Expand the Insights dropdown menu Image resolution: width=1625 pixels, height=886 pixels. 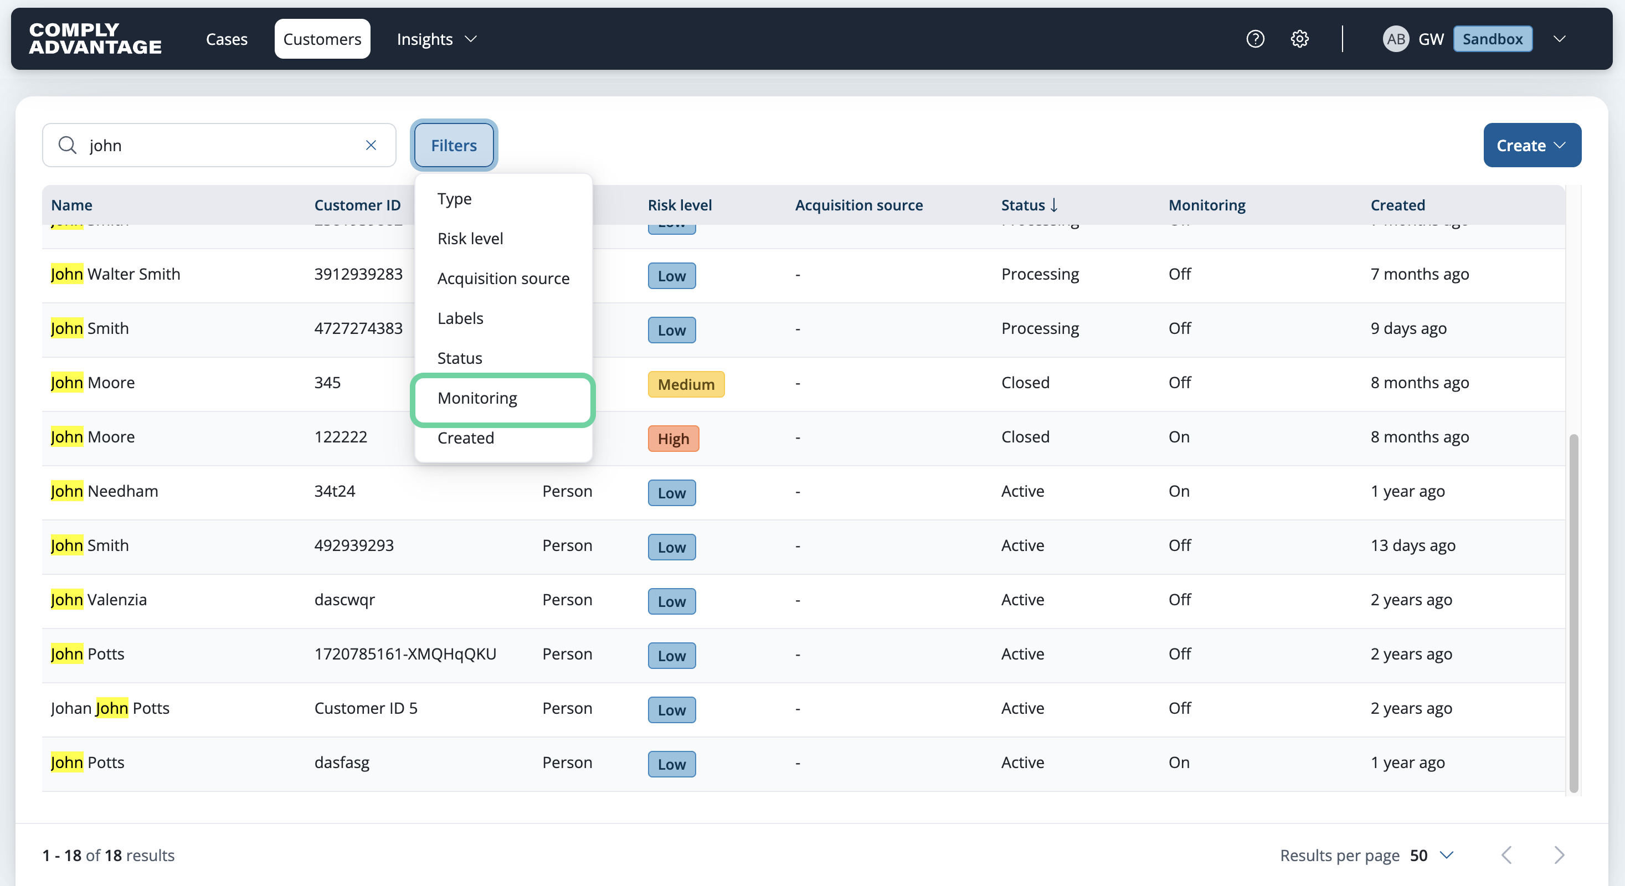pos(436,39)
